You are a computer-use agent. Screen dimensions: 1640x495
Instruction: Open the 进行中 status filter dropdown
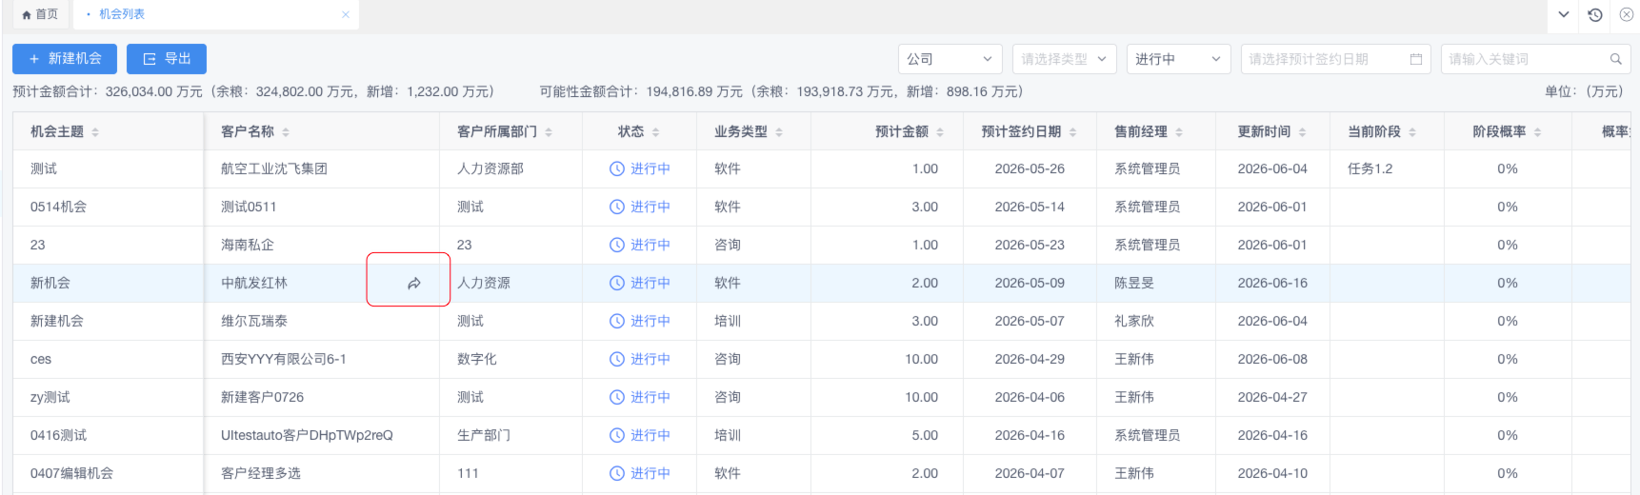[x=1178, y=59]
